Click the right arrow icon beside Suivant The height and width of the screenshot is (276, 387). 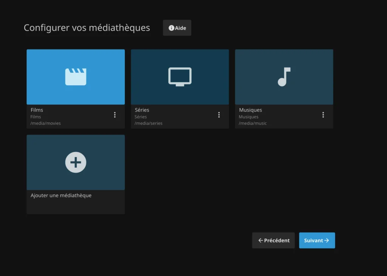click(327, 241)
